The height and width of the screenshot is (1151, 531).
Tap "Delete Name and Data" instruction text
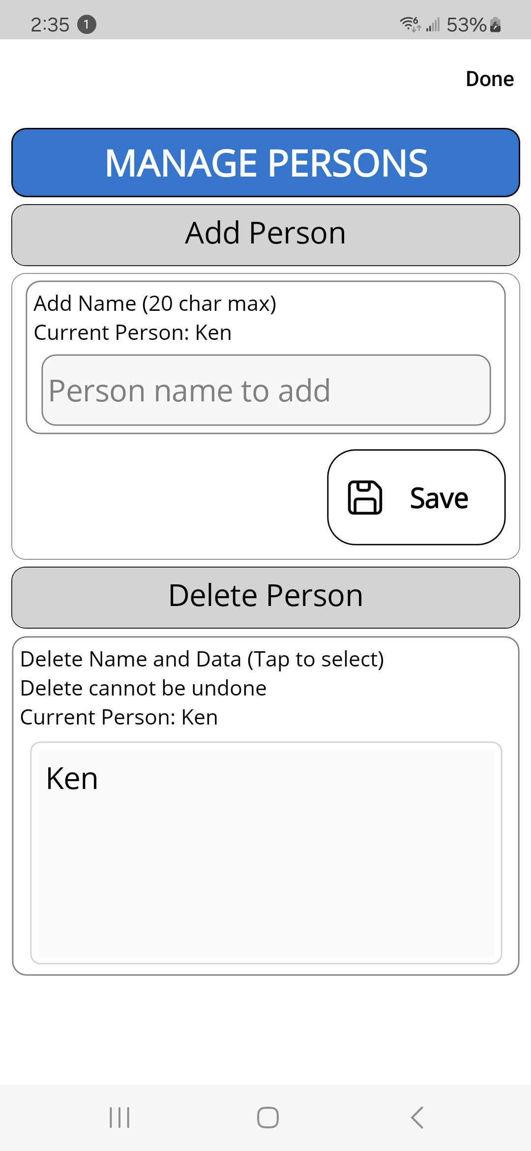[x=202, y=659]
